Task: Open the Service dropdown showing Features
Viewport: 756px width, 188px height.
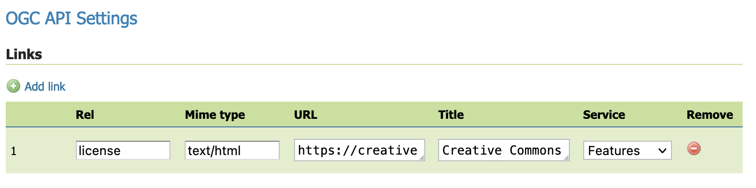Action: (627, 150)
